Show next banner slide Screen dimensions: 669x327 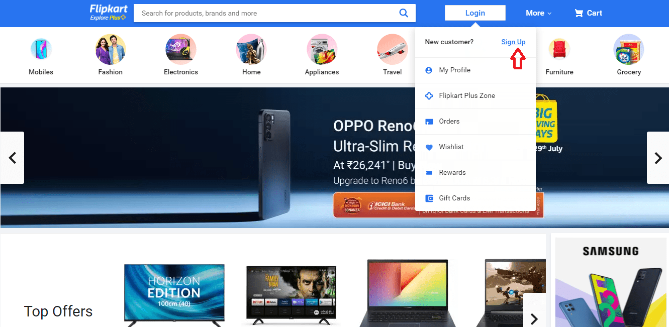(x=657, y=158)
